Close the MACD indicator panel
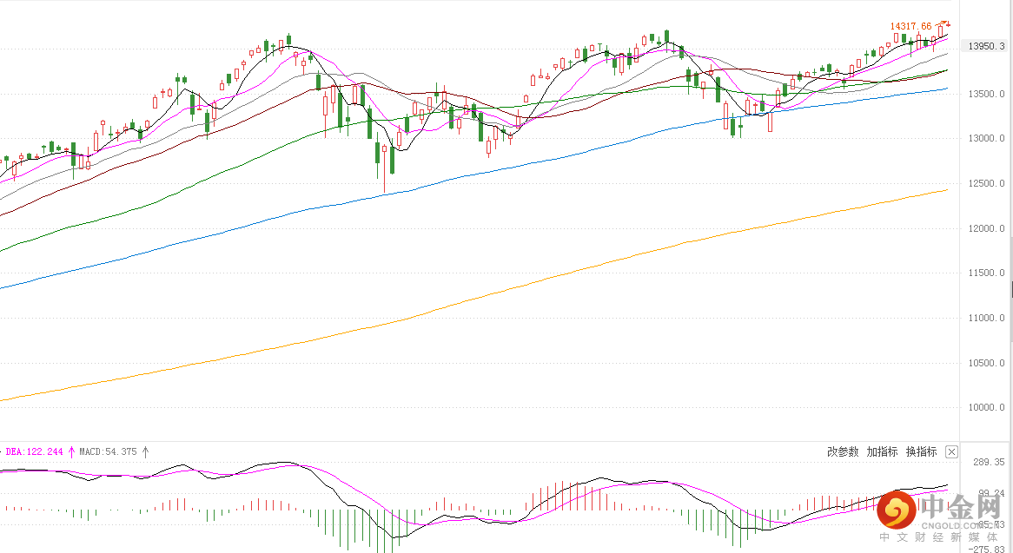The image size is (1013, 553). coord(951,451)
